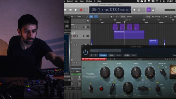
Task: Click the fast forward transport button
Action: click(x=65, y=10)
